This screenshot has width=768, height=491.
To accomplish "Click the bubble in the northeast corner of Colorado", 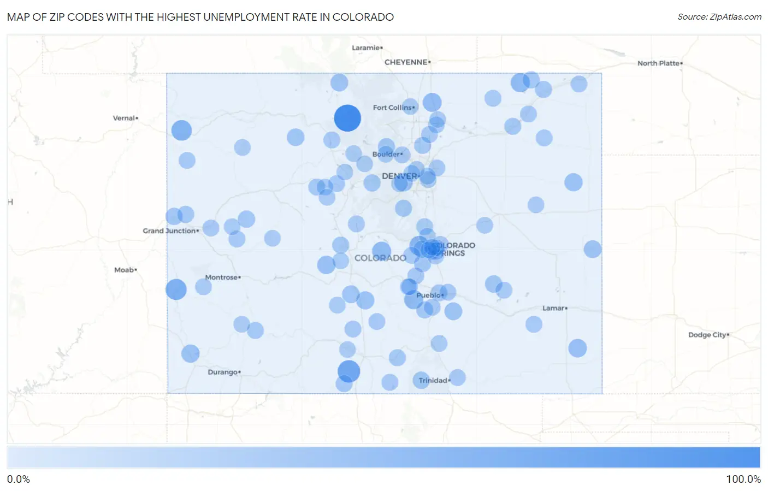I will coord(579,84).
